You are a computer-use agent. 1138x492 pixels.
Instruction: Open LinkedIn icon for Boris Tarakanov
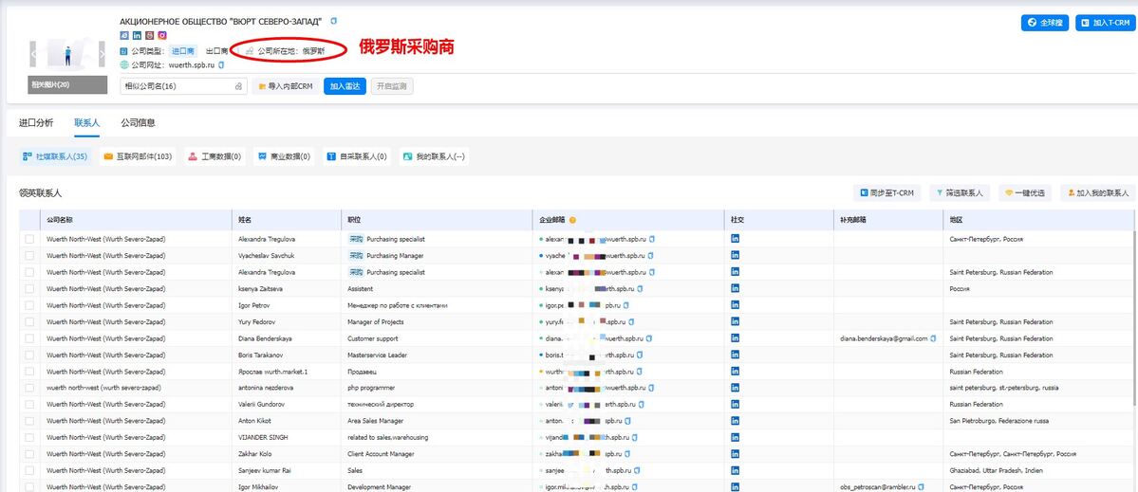coord(735,355)
